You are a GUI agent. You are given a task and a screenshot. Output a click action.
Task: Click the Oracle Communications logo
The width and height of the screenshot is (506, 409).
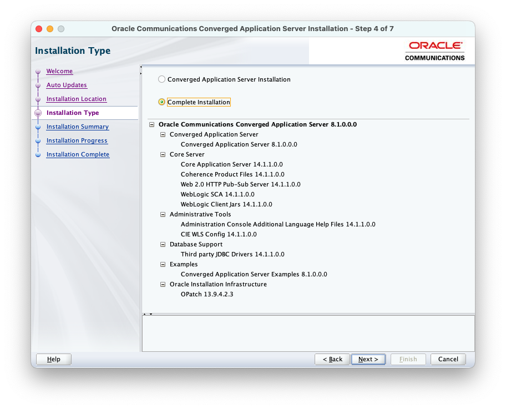pyautogui.click(x=434, y=51)
